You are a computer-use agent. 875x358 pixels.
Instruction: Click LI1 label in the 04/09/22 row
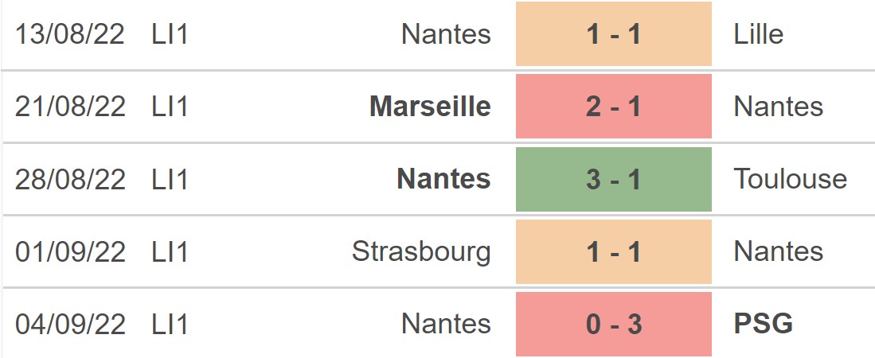(x=170, y=324)
